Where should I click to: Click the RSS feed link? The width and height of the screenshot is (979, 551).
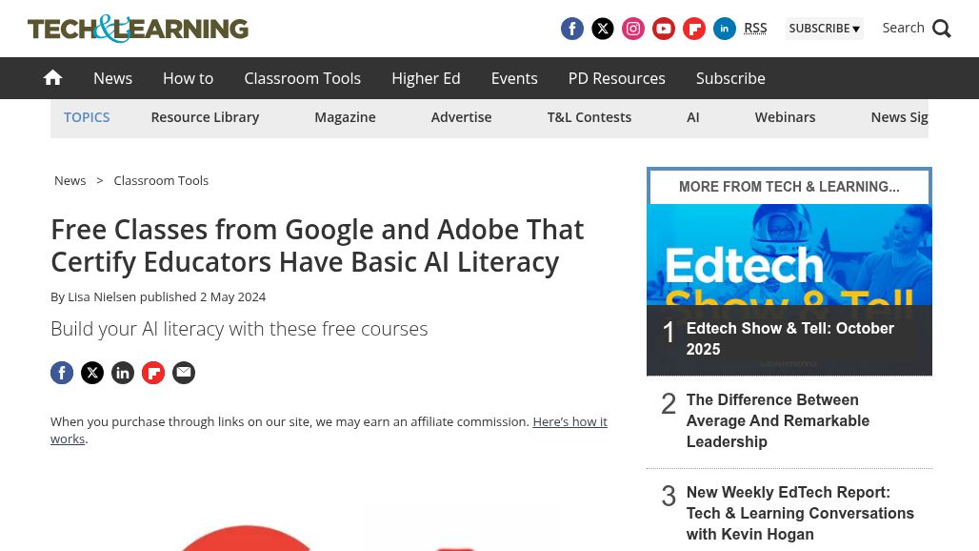[755, 29]
